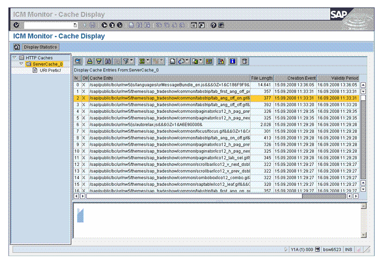
Task: Select the autorelax.js cache entry row
Action: tap(216, 125)
